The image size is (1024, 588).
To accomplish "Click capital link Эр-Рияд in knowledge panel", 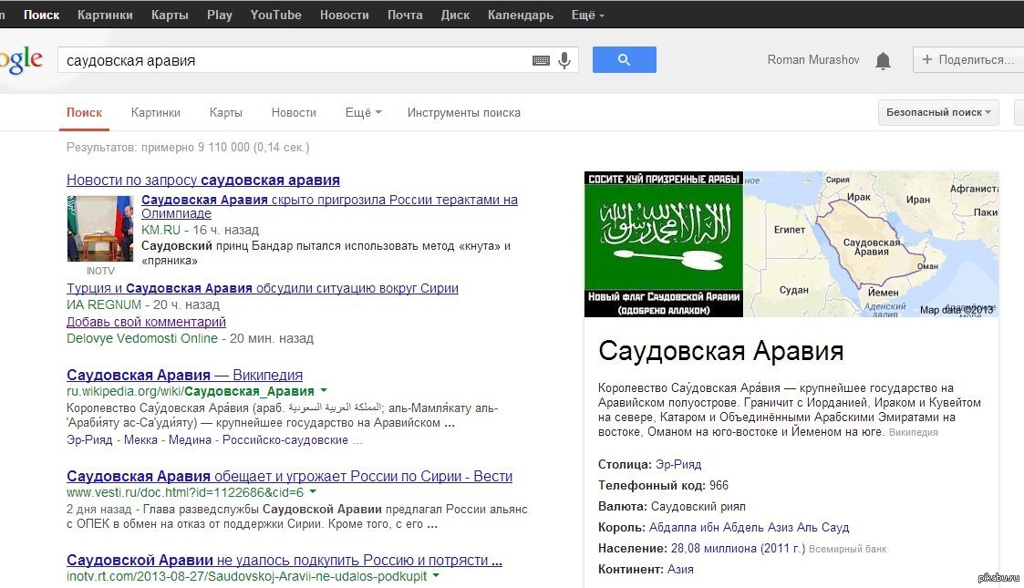I will point(678,464).
